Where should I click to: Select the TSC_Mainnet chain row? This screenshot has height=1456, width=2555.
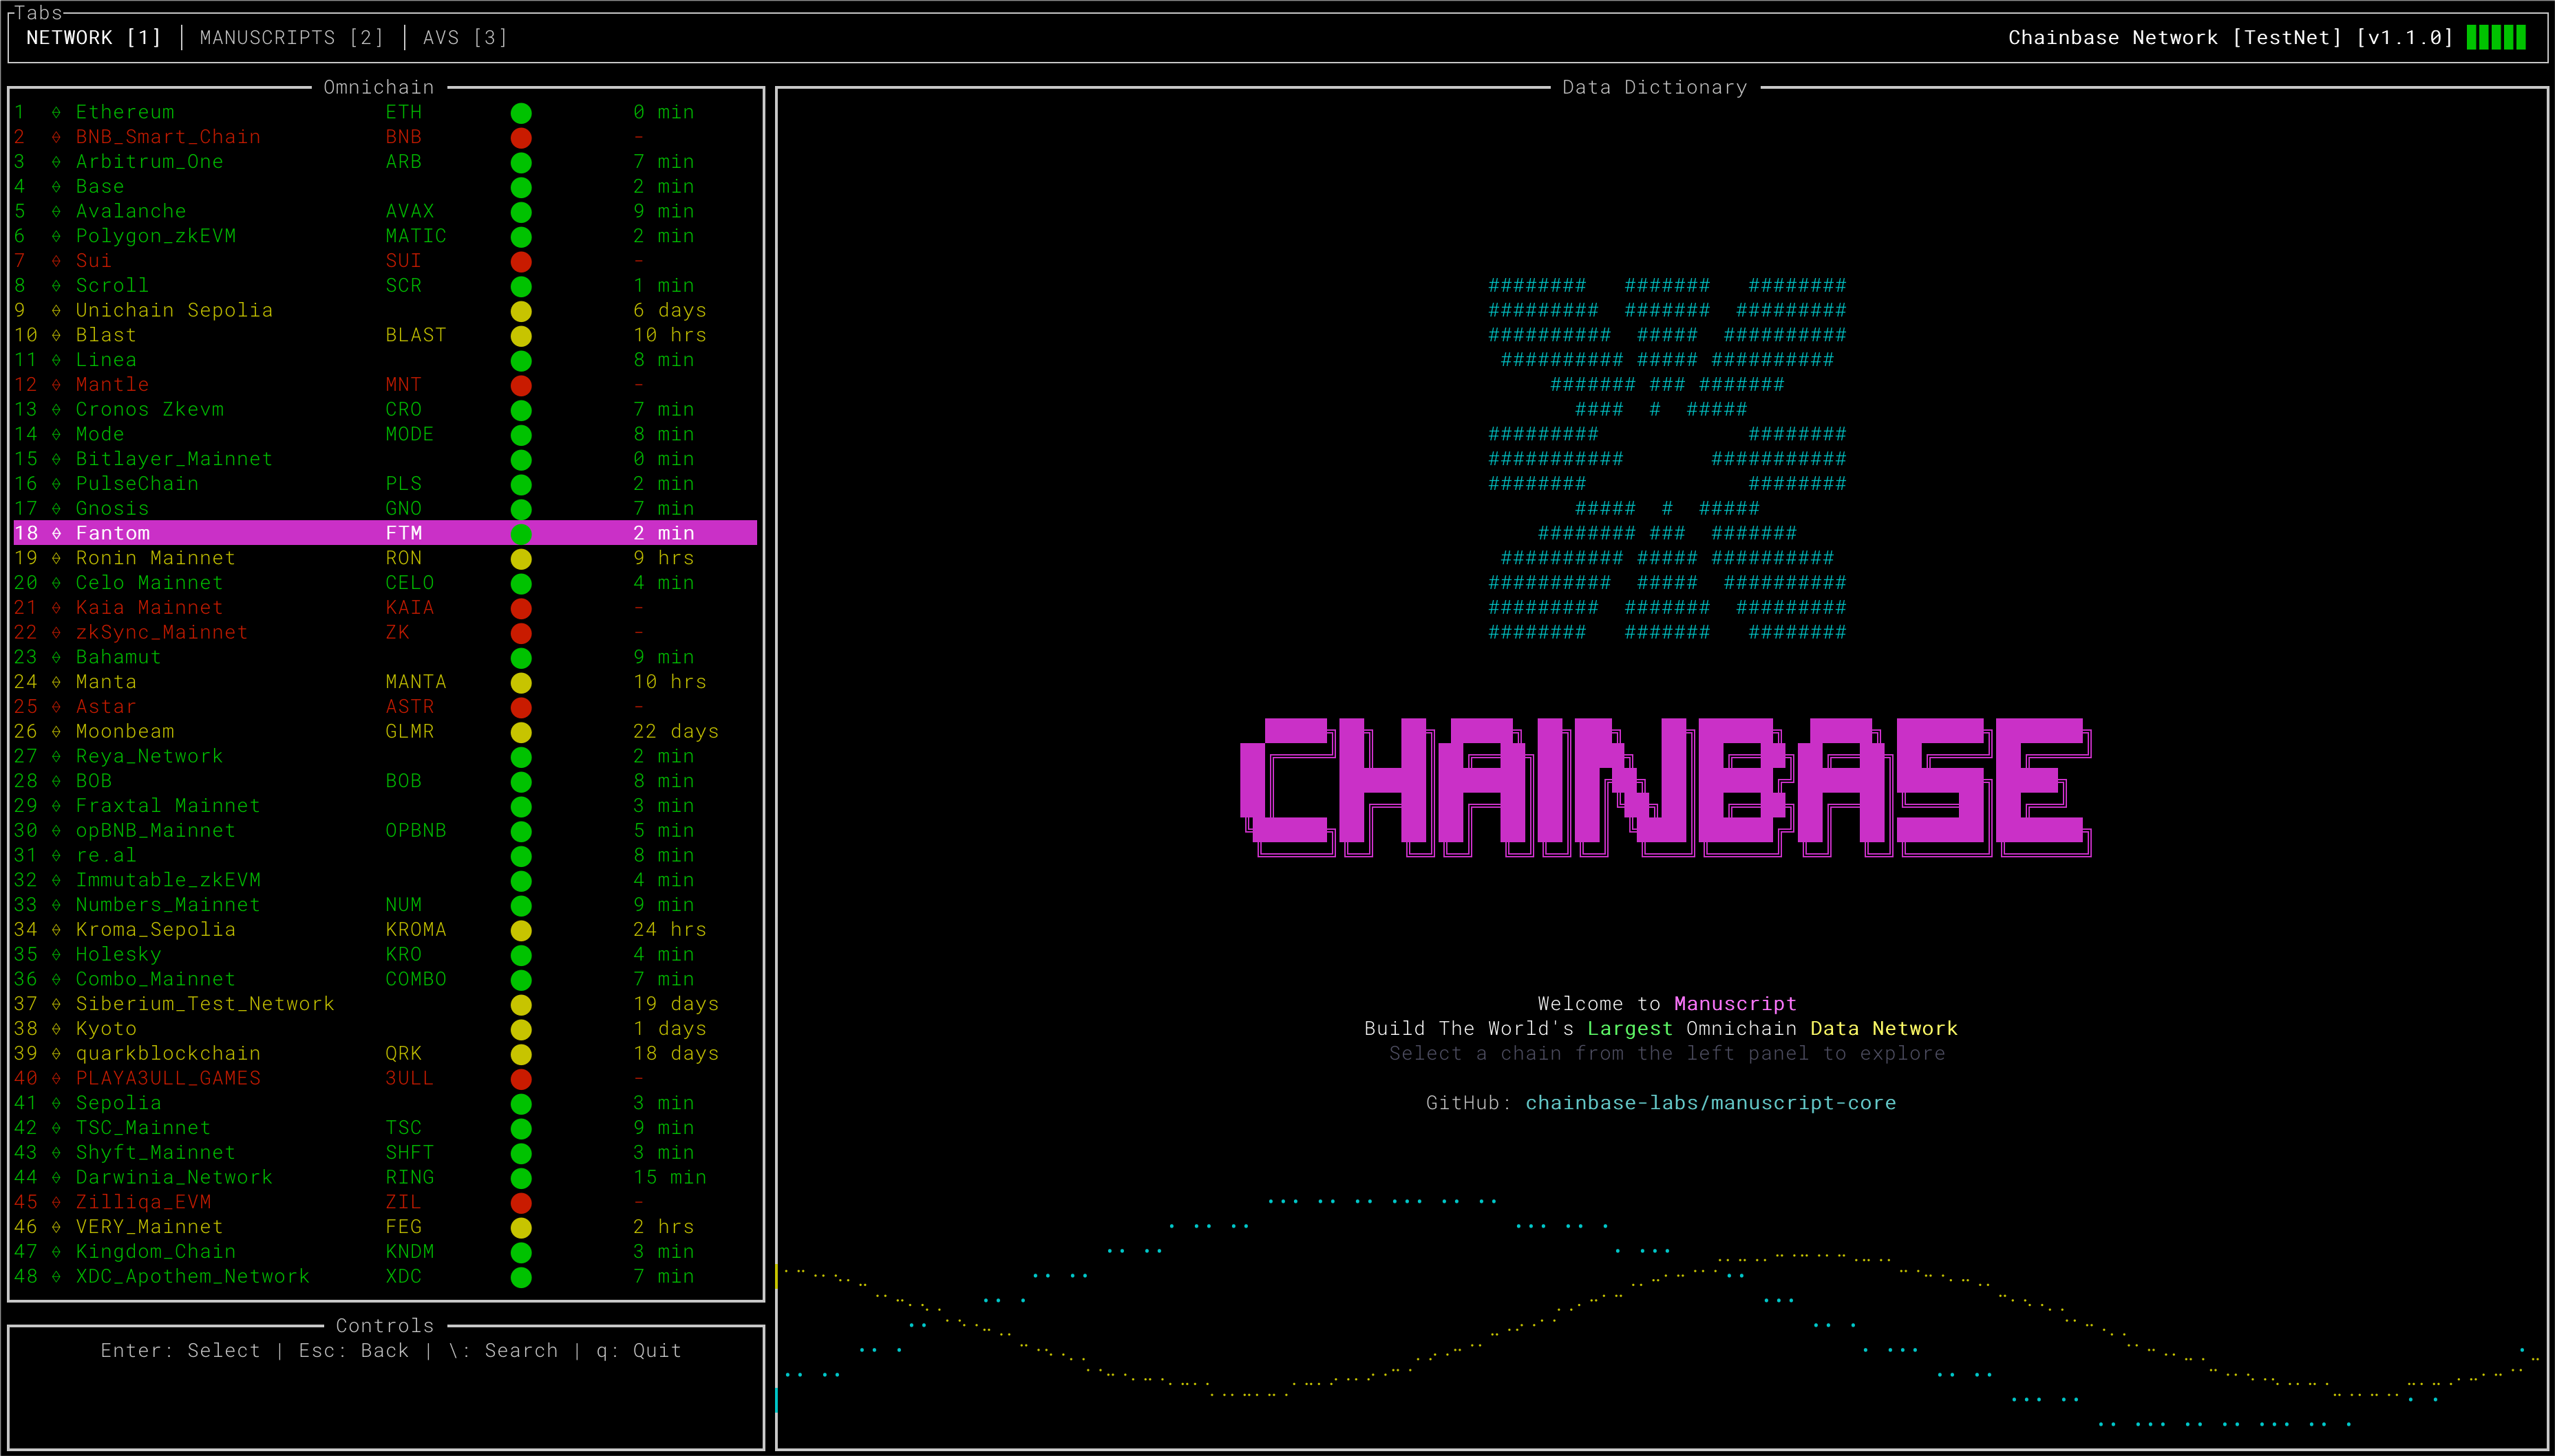(x=385, y=1128)
